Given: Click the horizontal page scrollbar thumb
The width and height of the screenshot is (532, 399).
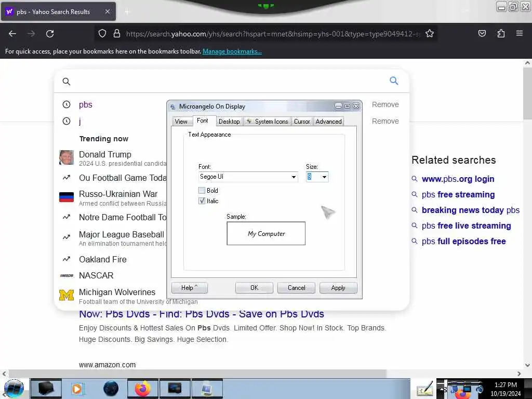Looking at the screenshot, I should (197, 374).
